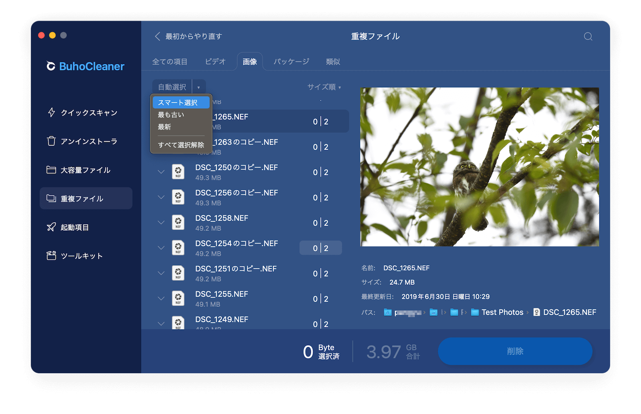Click the 0 Byte 選択済 label
This screenshot has height=414, width=641.
pos(321,352)
